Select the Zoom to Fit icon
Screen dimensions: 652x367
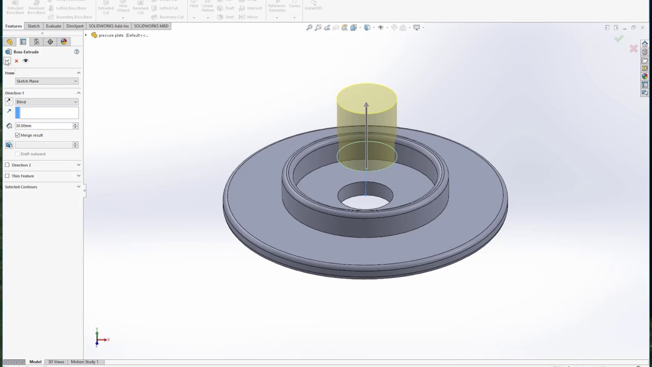tap(309, 28)
